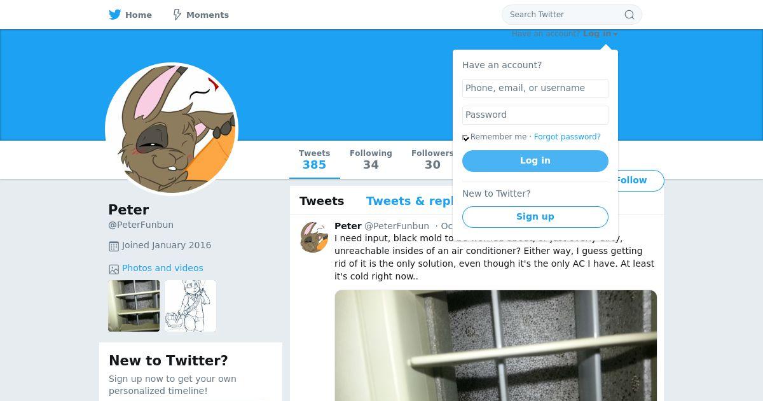Screen dimensions: 763x401
Task: Click the small avatar next to Peter's tweet
Action: click(314, 237)
